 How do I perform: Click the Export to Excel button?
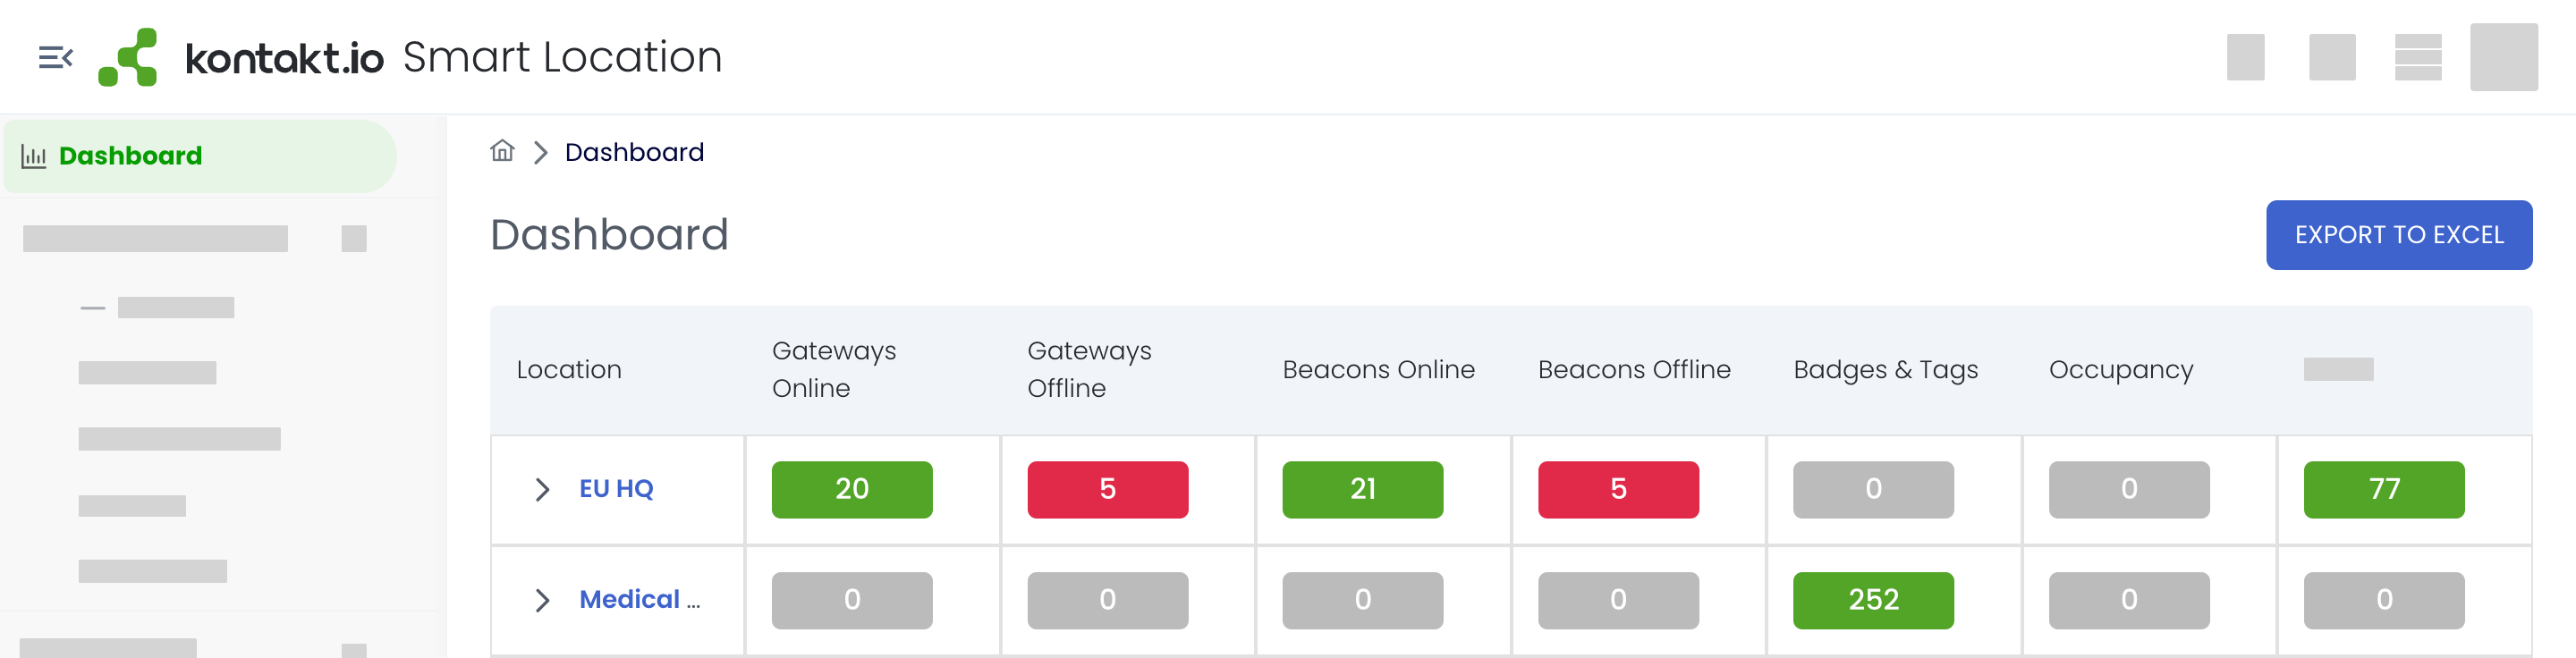(2398, 235)
